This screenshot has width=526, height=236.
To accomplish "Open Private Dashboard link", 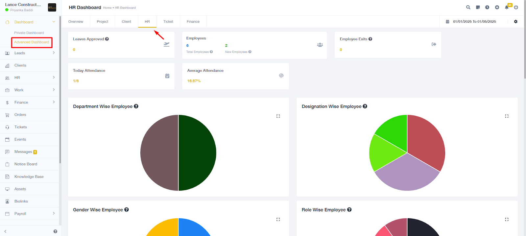I will pyautogui.click(x=29, y=33).
